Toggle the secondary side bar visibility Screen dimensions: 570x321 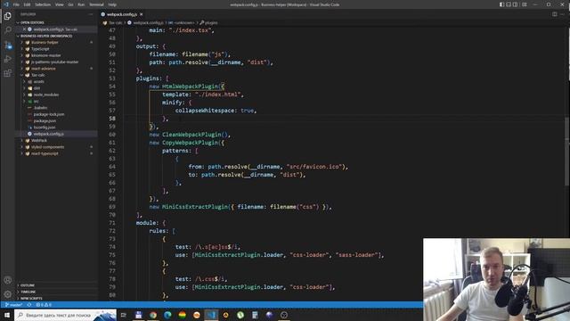pos(516,4)
